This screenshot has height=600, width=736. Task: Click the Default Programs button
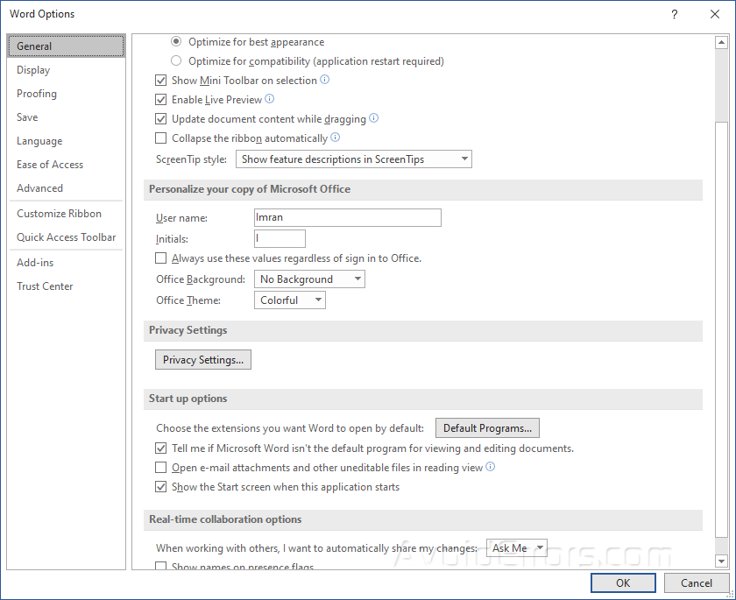click(x=487, y=427)
